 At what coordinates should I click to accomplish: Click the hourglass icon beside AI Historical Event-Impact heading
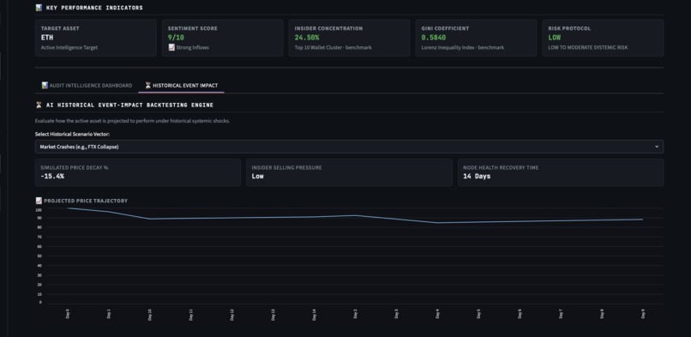(39, 105)
